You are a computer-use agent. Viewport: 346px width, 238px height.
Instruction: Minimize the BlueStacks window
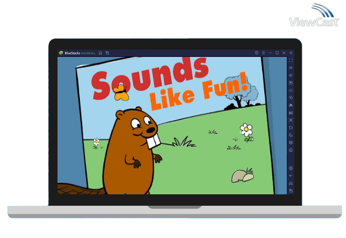point(270,53)
